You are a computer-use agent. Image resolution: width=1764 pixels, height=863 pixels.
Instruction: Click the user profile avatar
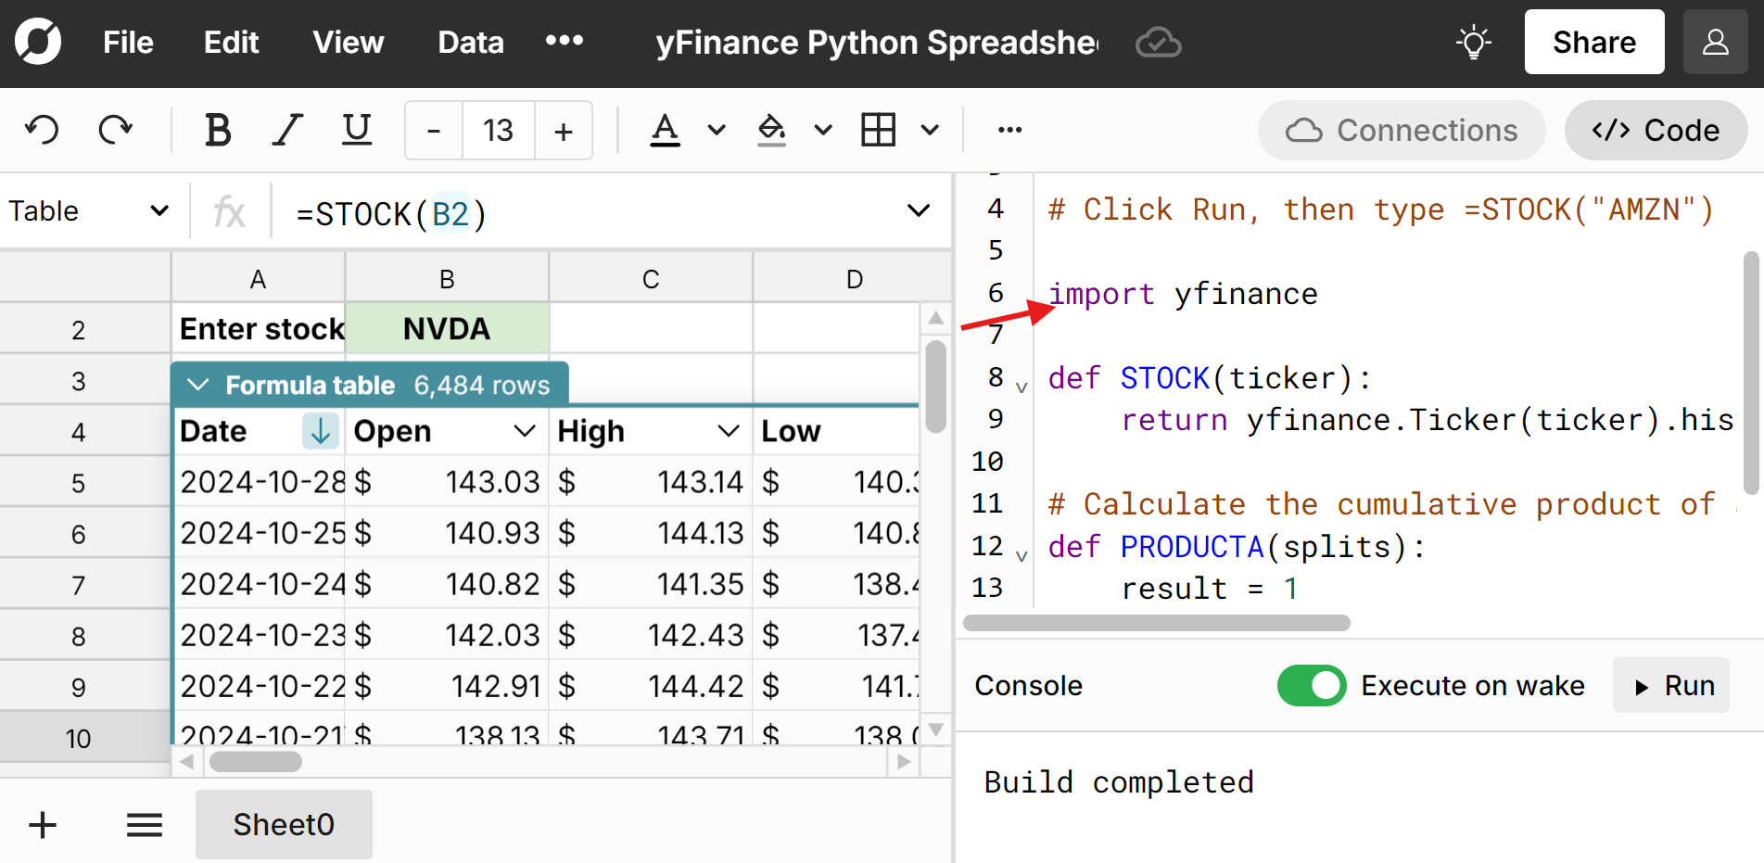click(x=1715, y=42)
